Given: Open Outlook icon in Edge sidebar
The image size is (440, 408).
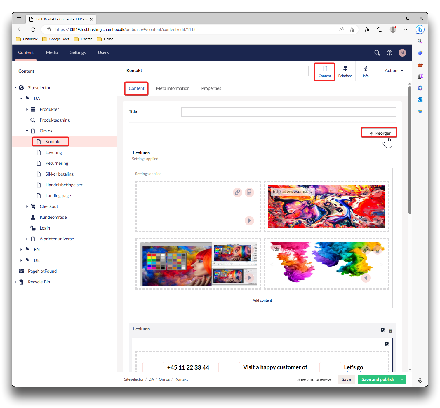Looking at the screenshot, I should click(x=420, y=100).
